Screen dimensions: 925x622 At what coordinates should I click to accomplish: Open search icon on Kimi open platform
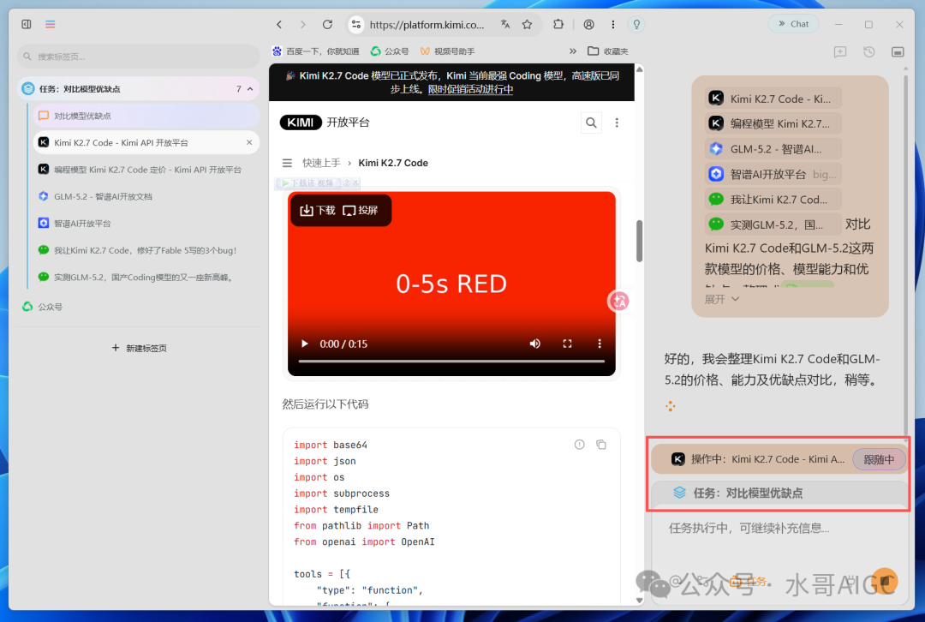point(591,123)
